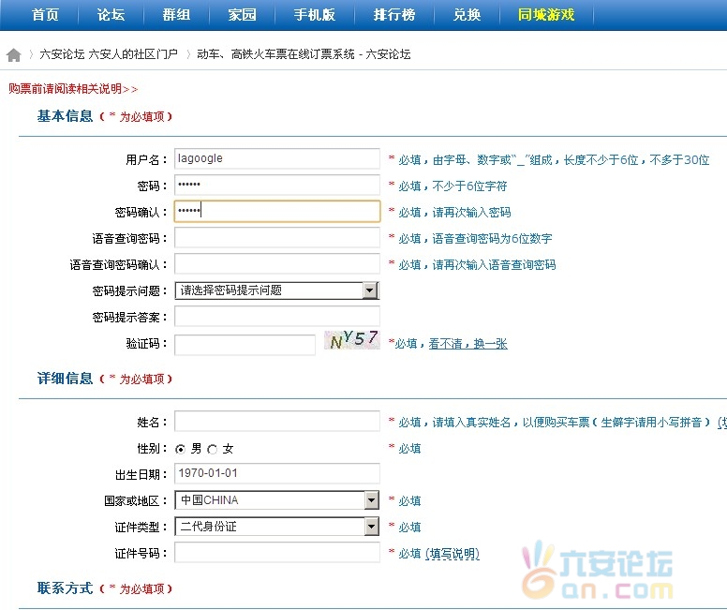Click hint text 必填，不少于6位字符

[453, 186]
